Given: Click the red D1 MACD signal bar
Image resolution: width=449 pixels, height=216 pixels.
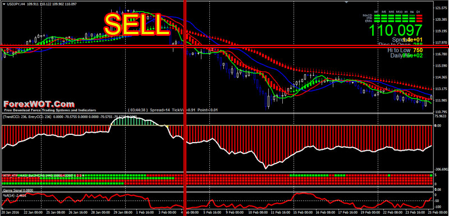Looking at the screenshot, I should pyautogui.click(x=419, y=16).
